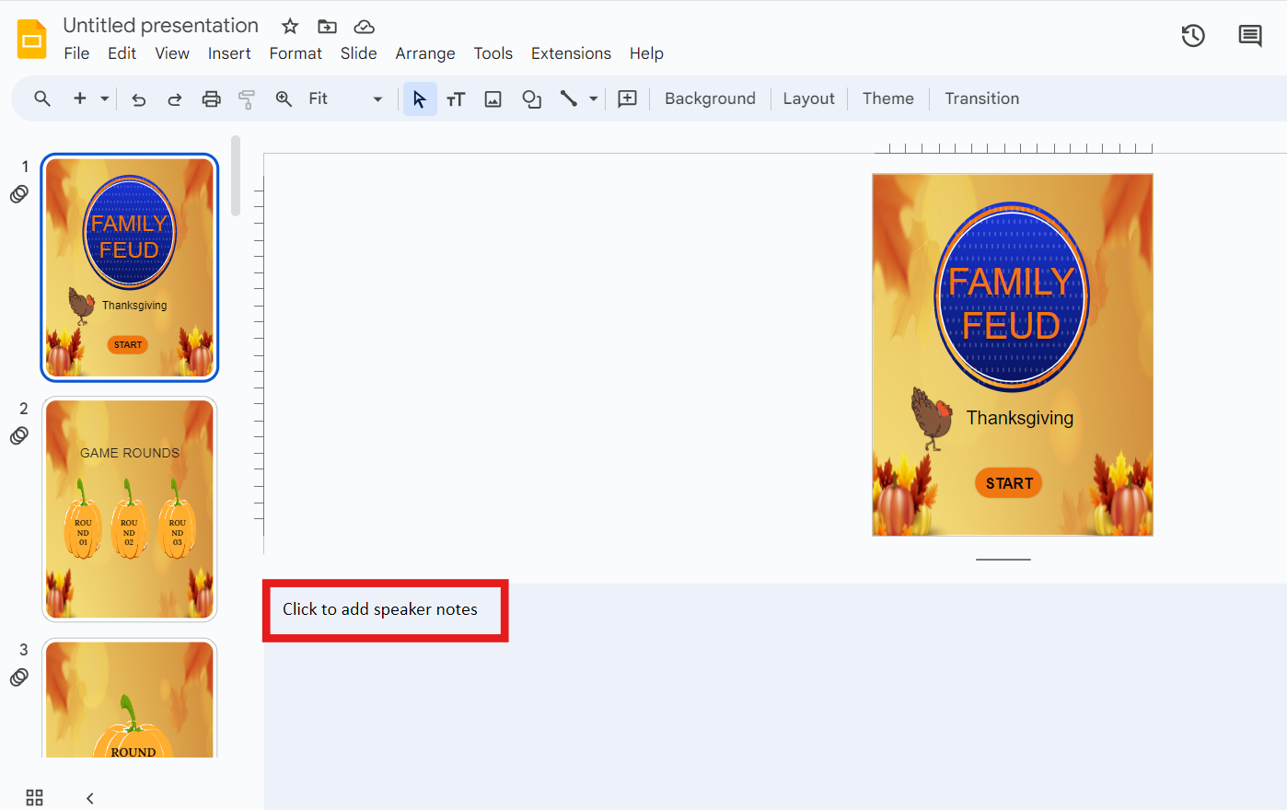
Task: Open the Extensions menu
Action: pyautogui.click(x=571, y=53)
